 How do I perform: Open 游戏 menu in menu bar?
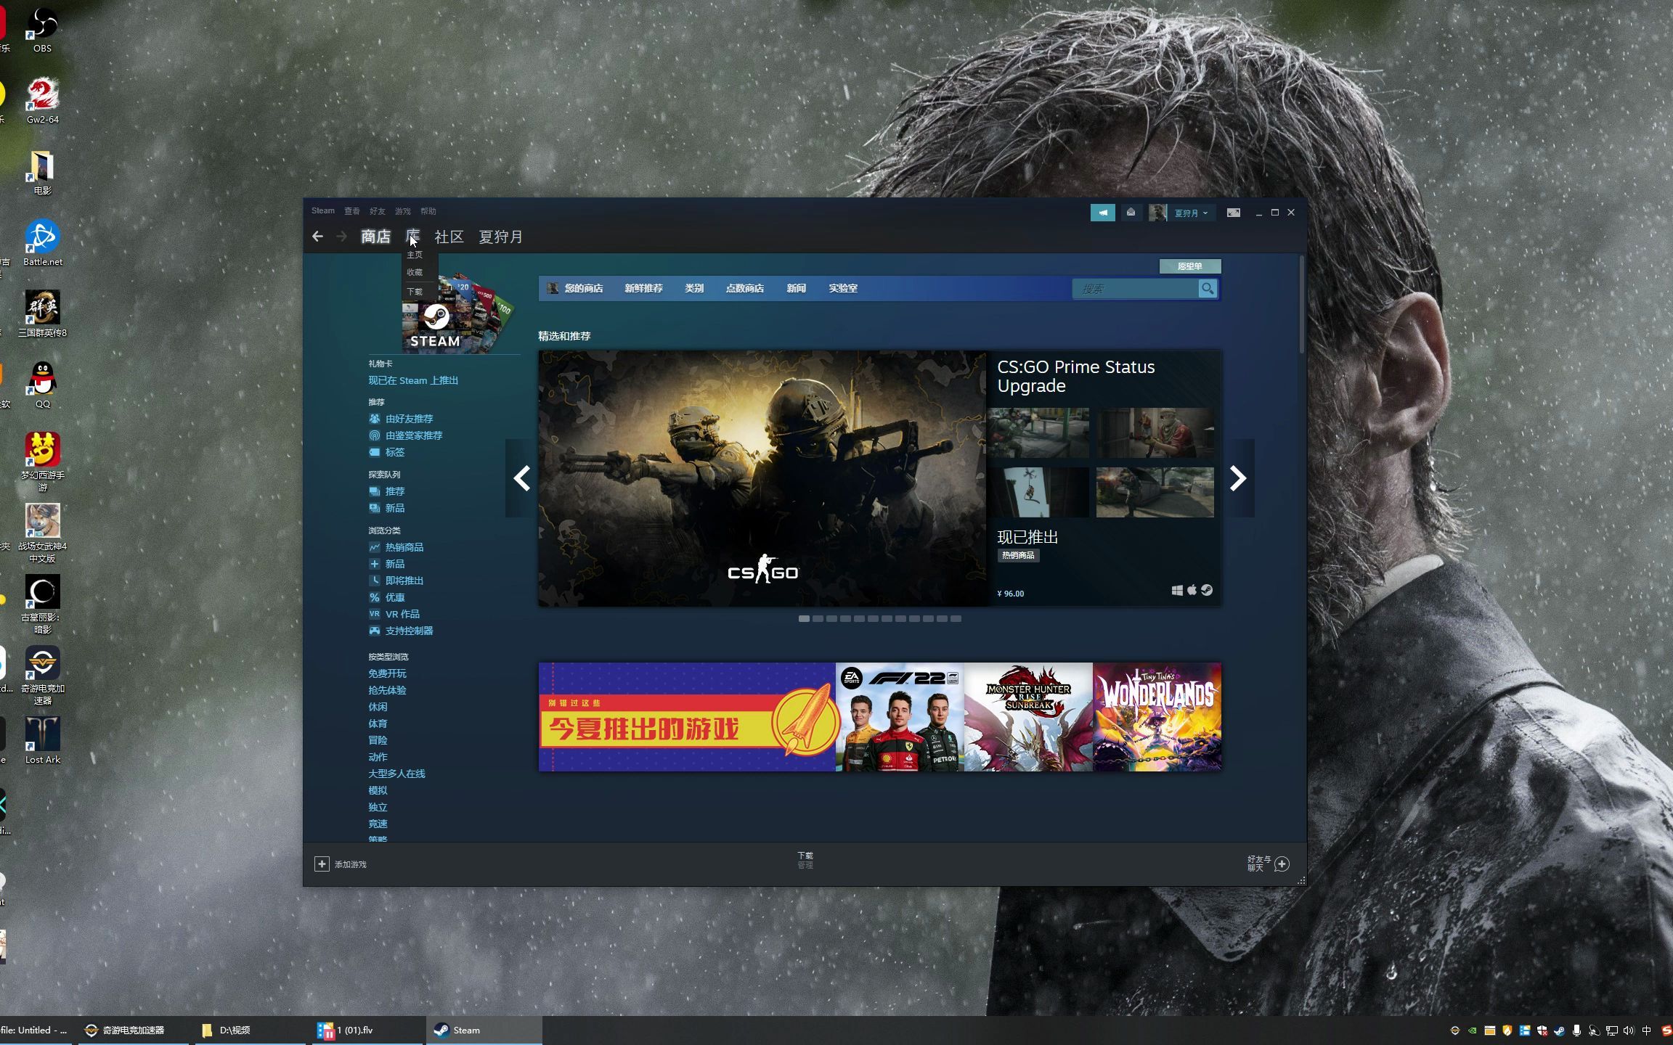click(x=403, y=211)
